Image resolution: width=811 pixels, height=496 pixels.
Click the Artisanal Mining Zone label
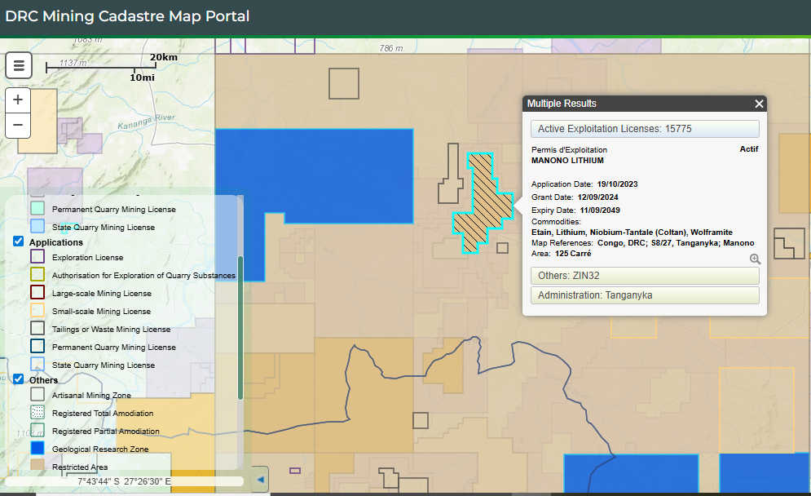[x=91, y=395]
